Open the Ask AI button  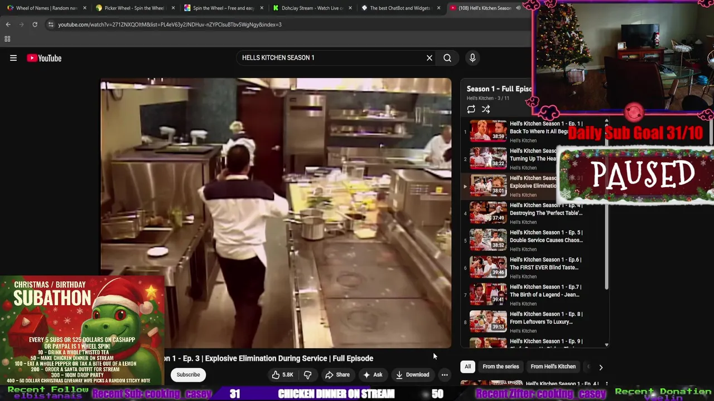(372, 375)
